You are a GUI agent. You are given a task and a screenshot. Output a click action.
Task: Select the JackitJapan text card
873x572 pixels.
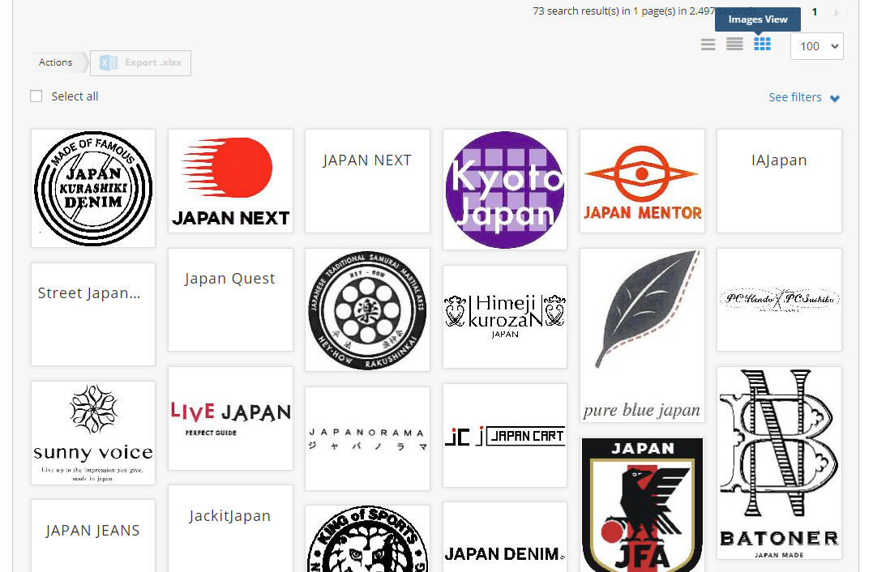(230, 528)
